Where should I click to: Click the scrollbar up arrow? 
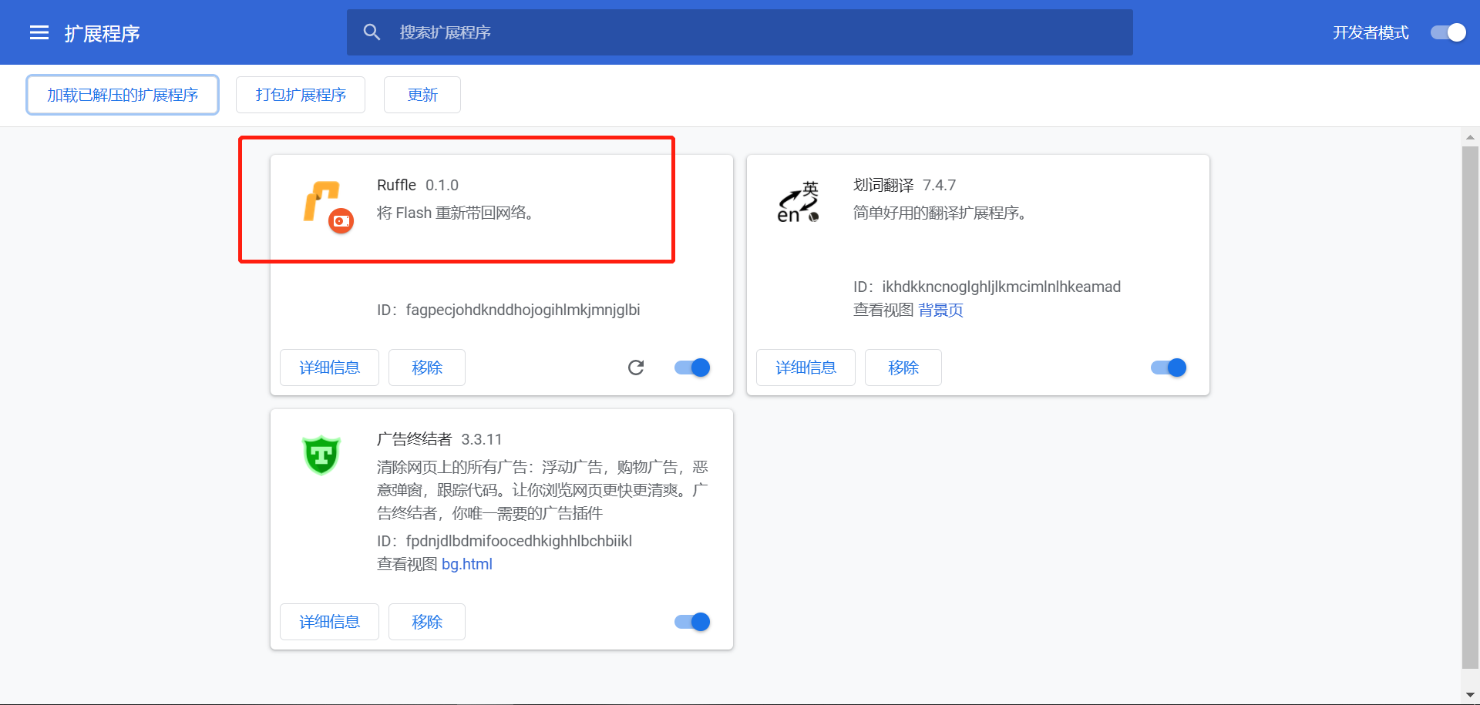tap(1470, 136)
